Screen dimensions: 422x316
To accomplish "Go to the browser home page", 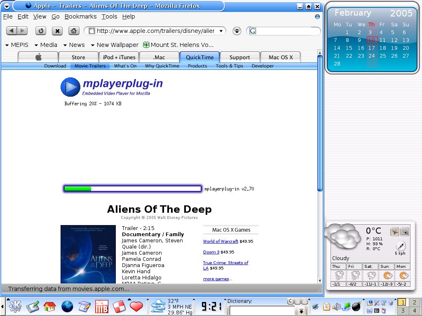I will [74, 31].
